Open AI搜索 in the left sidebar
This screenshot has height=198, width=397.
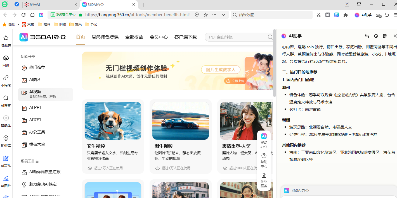click(x=6, y=101)
